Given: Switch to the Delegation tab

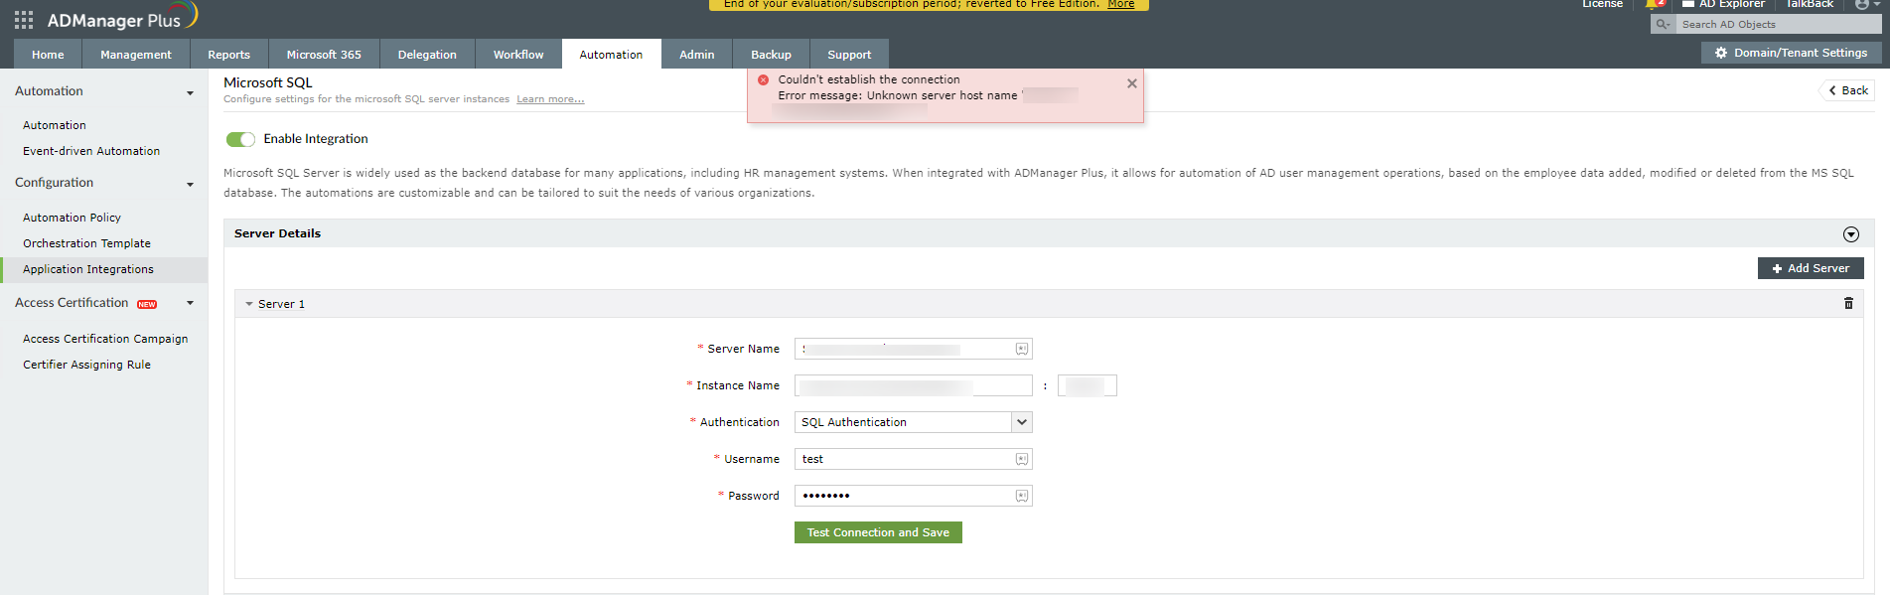Looking at the screenshot, I should point(427,55).
